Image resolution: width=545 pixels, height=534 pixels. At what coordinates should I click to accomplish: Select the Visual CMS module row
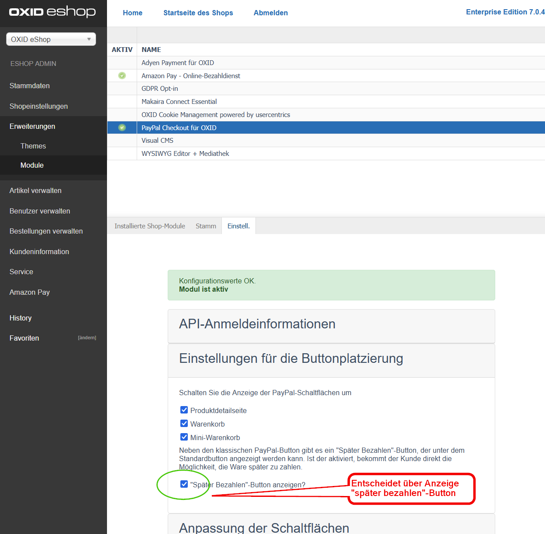158,141
